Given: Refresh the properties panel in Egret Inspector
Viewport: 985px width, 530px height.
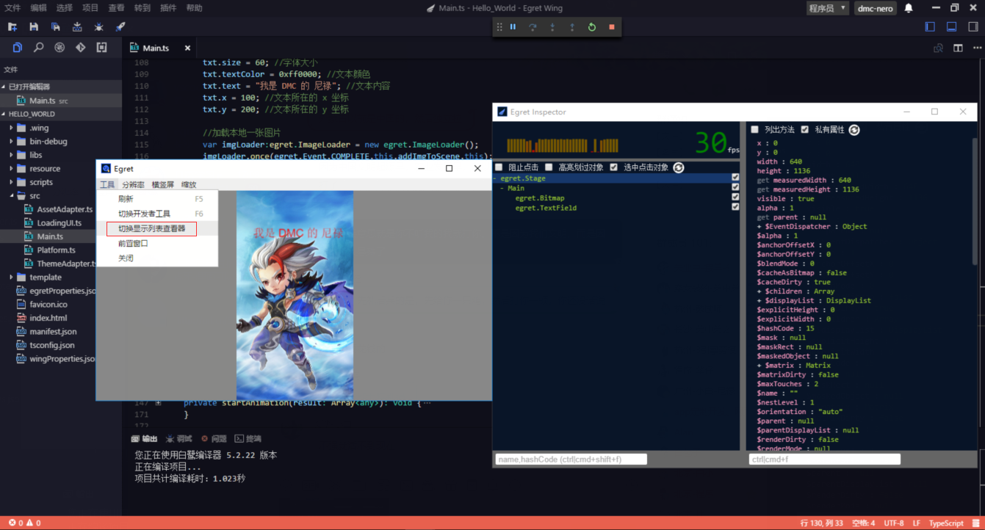Looking at the screenshot, I should (854, 130).
